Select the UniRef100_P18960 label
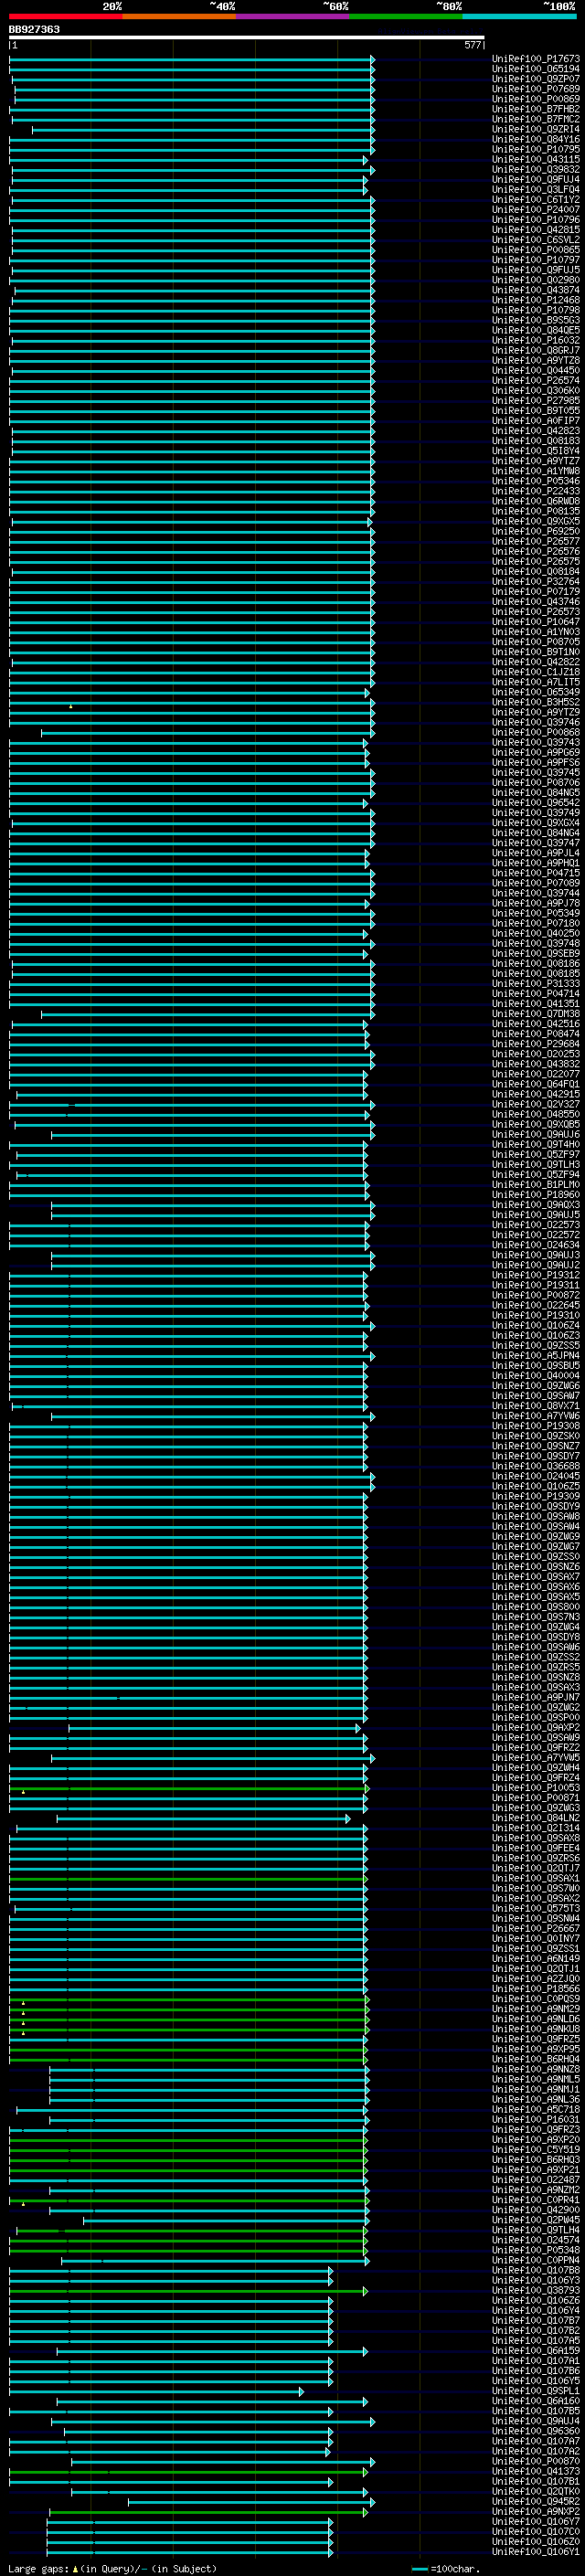Screen dimensions: 585x2576 [536, 1194]
